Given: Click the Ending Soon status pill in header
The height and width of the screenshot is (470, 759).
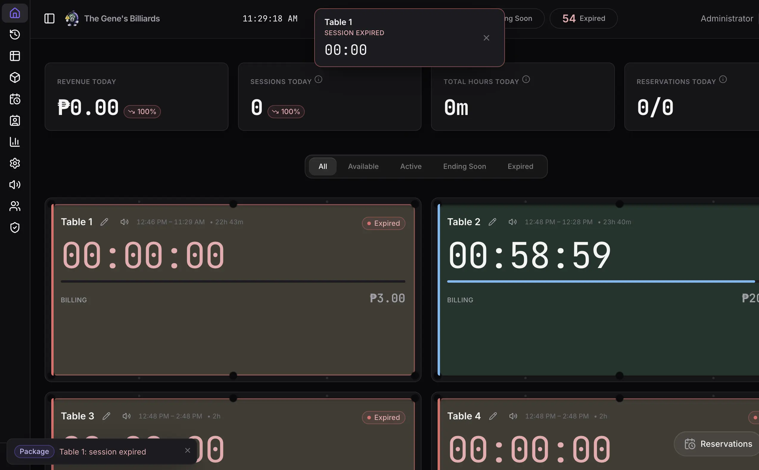Looking at the screenshot, I should coord(524,18).
